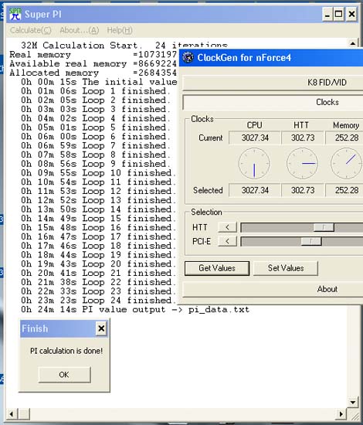363x425 pixels.
Task: Click the vertical scrollbar up arrow in Super PI
Action: pos(353,43)
